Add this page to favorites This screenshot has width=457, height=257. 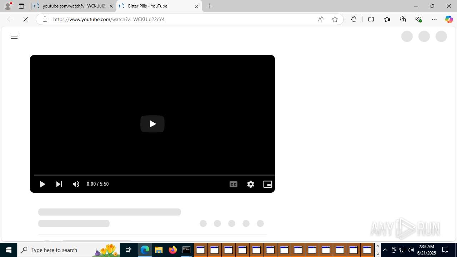335,19
